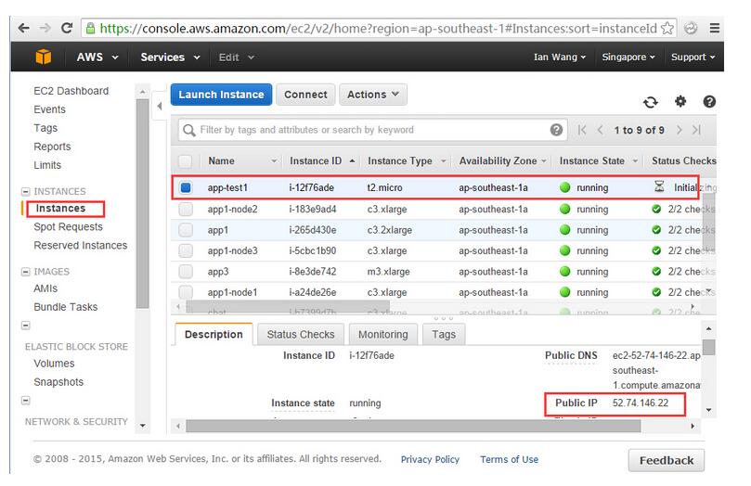Open the Singapore region selector

628,57
